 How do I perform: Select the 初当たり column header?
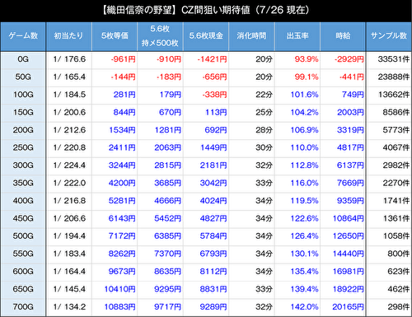[68, 36]
